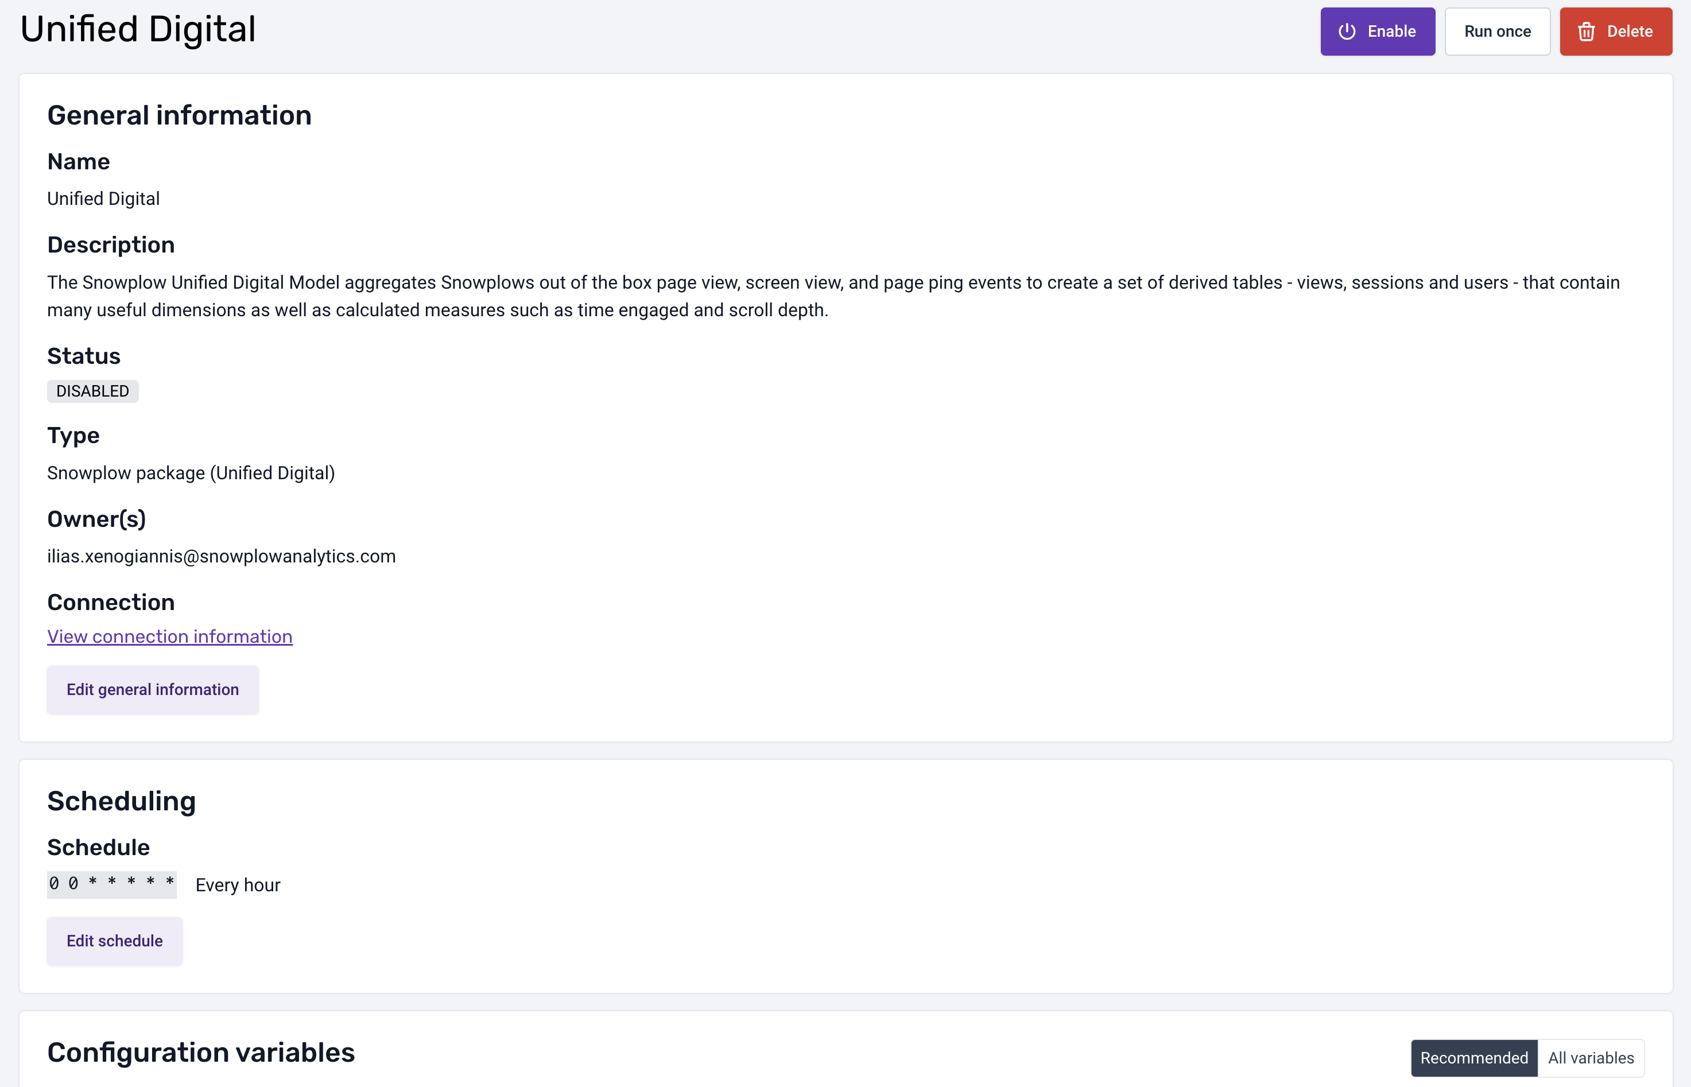Click the Snowplow package type text
The height and width of the screenshot is (1087, 1691).
coord(191,473)
